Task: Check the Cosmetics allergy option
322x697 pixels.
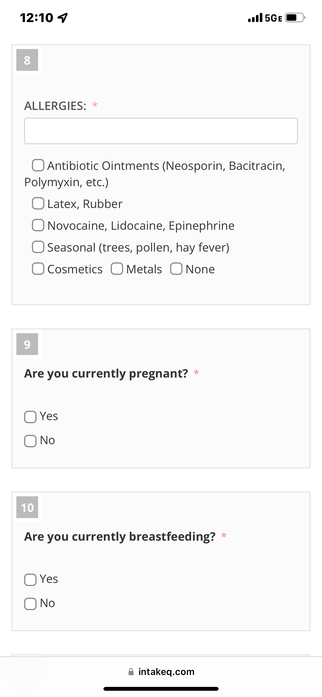Action: tap(38, 269)
